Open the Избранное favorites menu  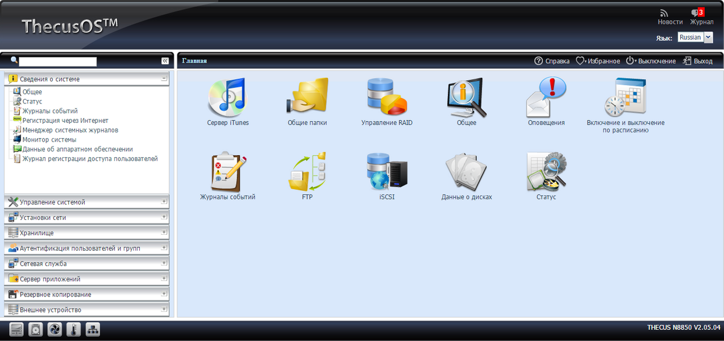598,61
